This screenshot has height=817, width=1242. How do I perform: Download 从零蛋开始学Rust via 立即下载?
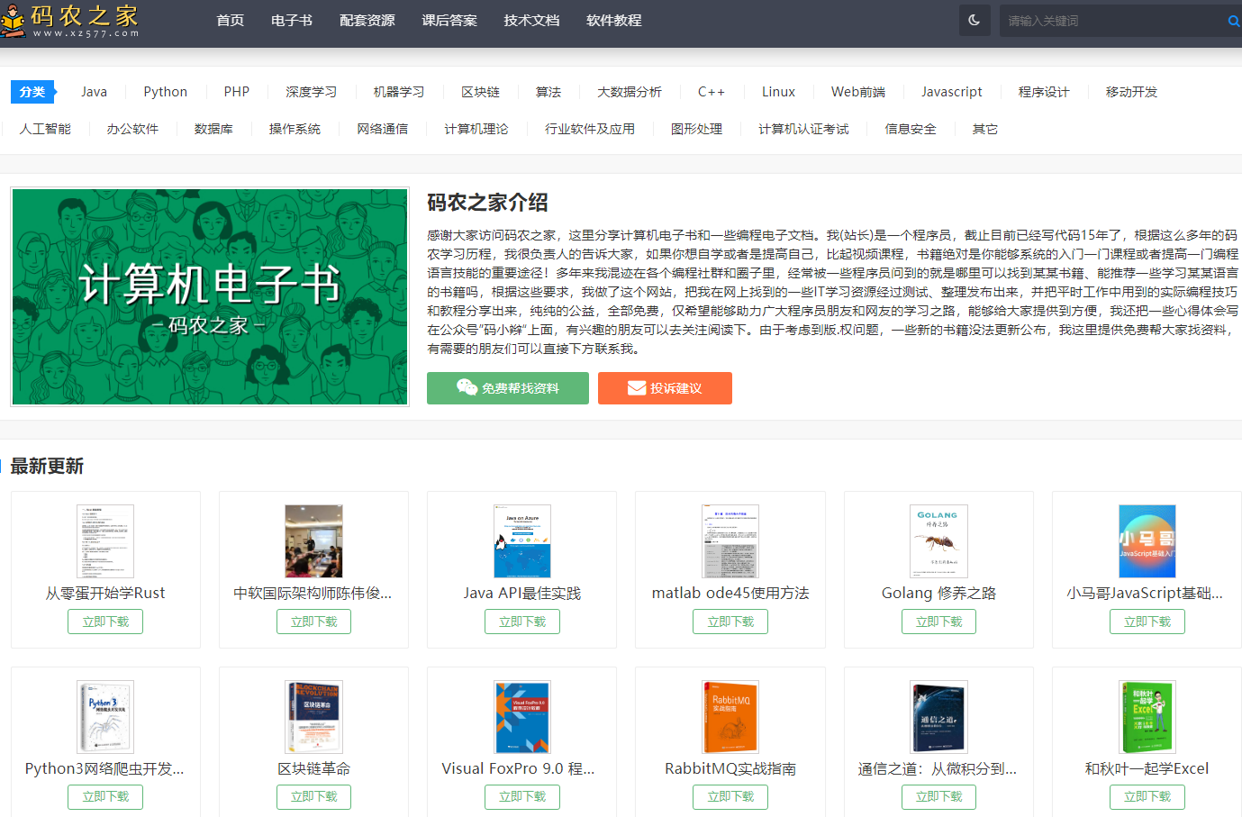coord(105,622)
